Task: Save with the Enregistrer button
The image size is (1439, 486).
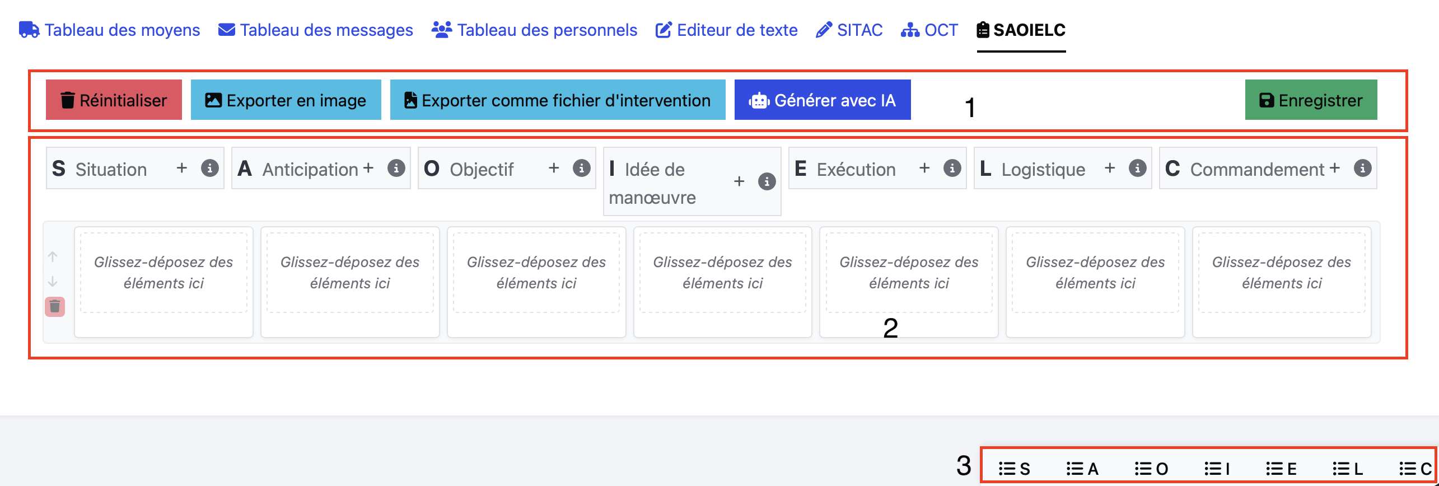Action: coord(1311,100)
